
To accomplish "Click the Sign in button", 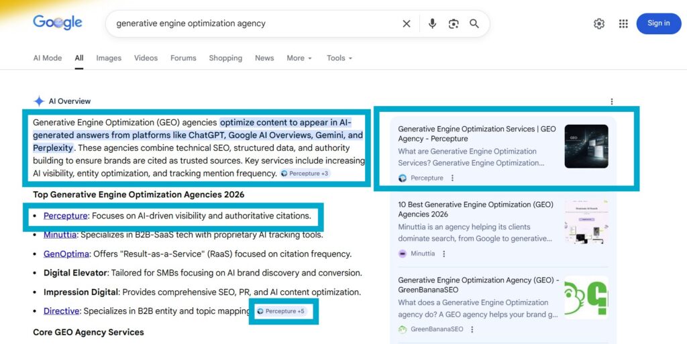I will (658, 23).
